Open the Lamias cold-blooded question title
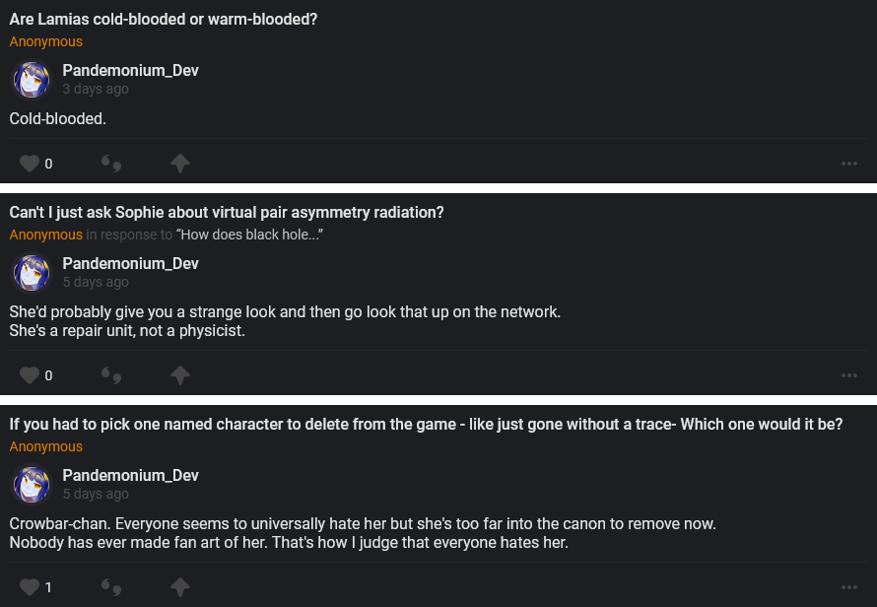Image resolution: width=877 pixels, height=607 pixels. [x=164, y=19]
